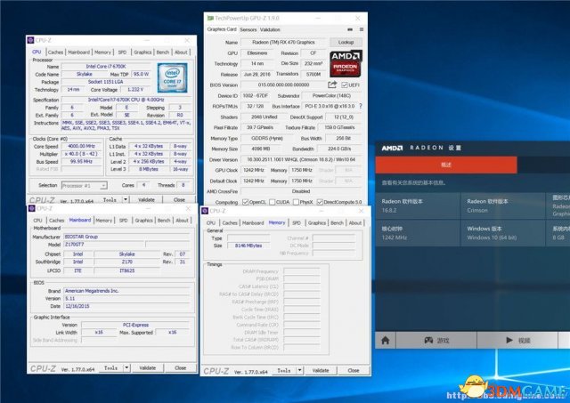Click Close in the CPU-Z Mainboard window
This screenshot has width=570, height=403.
pyautogui.click(x=180, y=367)
